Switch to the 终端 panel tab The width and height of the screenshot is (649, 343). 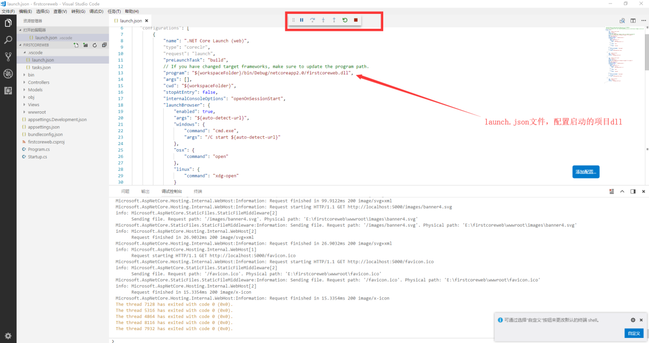coord(198,191)
